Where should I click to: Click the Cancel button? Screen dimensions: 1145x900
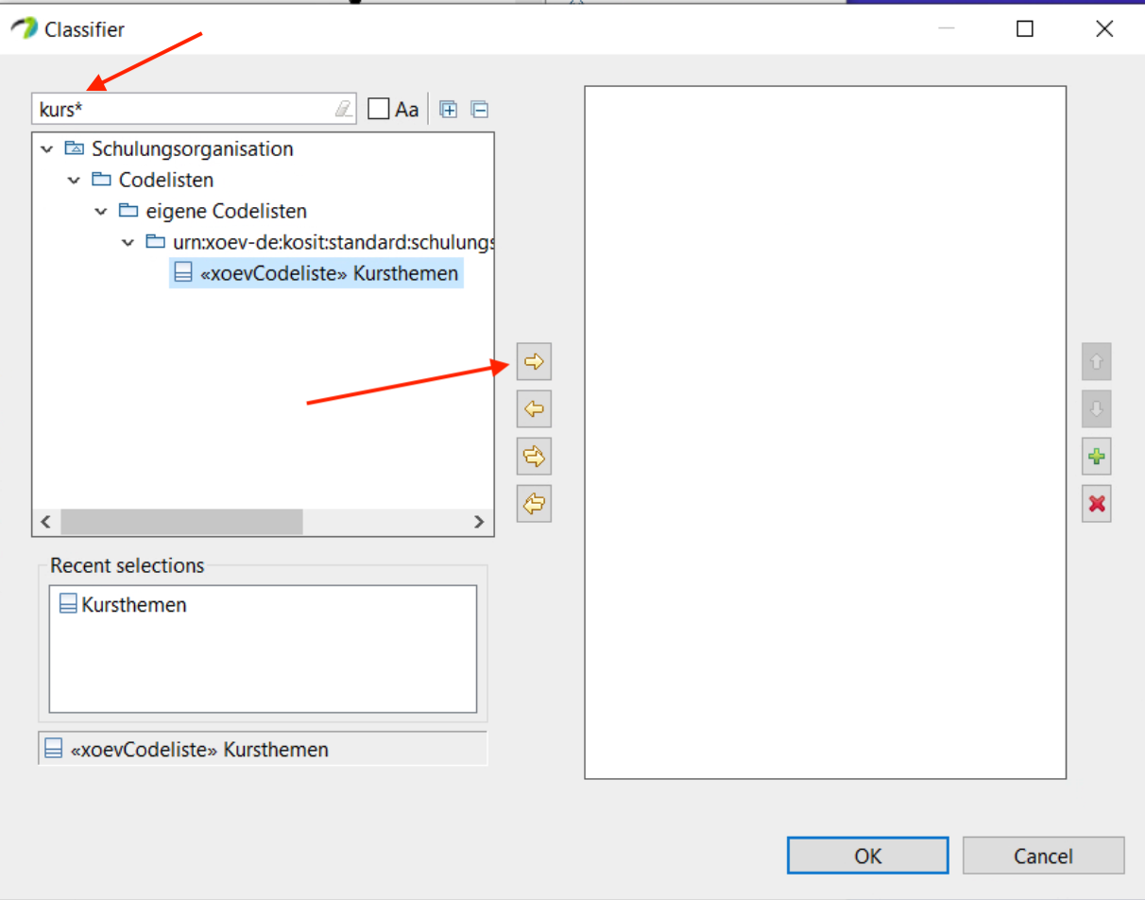pos(1044,856)
